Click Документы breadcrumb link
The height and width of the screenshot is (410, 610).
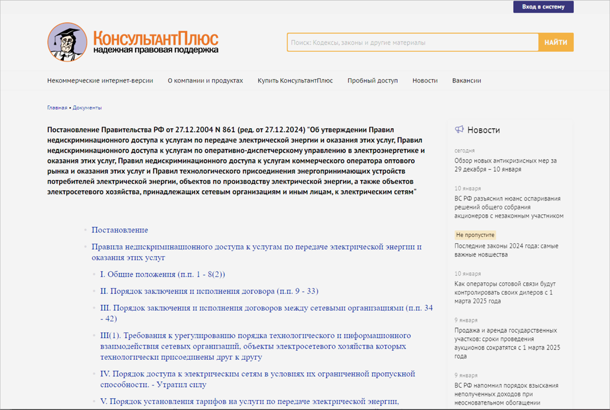pyautogui.click(x=87, y=107)
